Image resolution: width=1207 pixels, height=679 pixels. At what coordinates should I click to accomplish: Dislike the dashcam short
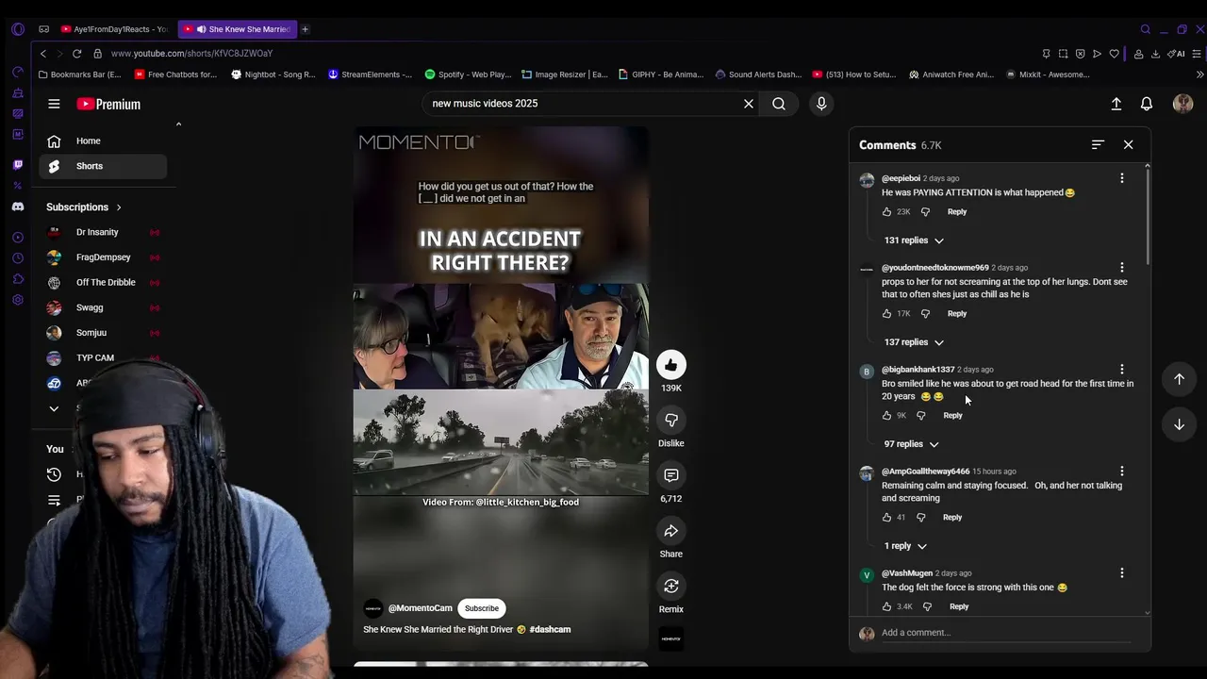tap(670, 421)
